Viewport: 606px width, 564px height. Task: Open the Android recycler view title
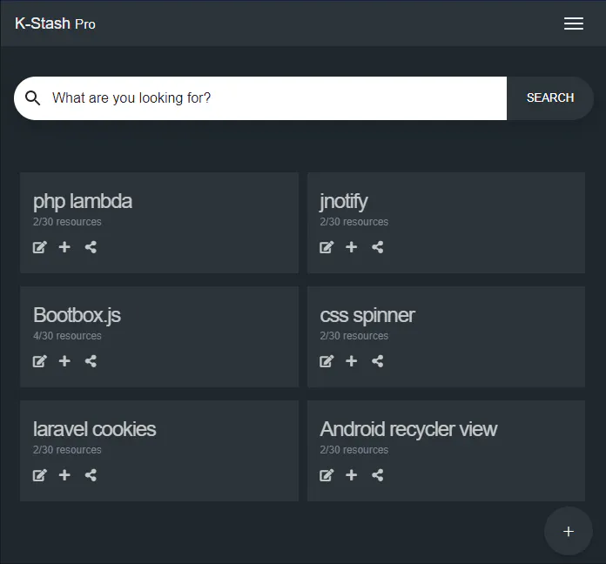(x=408, y=429)
